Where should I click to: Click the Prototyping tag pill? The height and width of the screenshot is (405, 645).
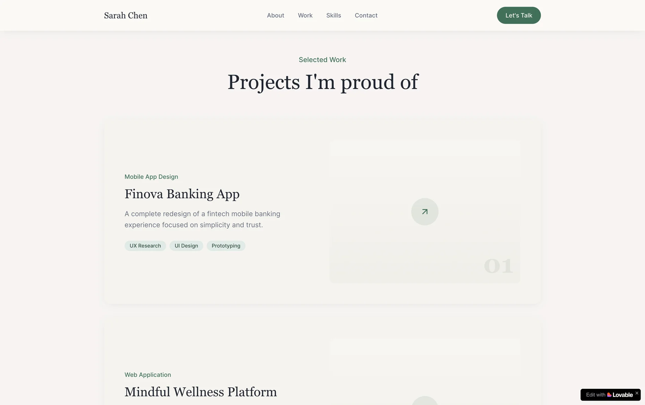(x=226, y=246)
